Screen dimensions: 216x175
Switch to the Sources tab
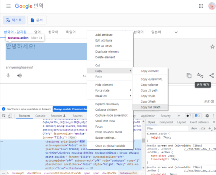(77, 116)
